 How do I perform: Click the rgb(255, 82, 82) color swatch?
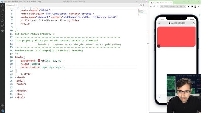[39, 61]
